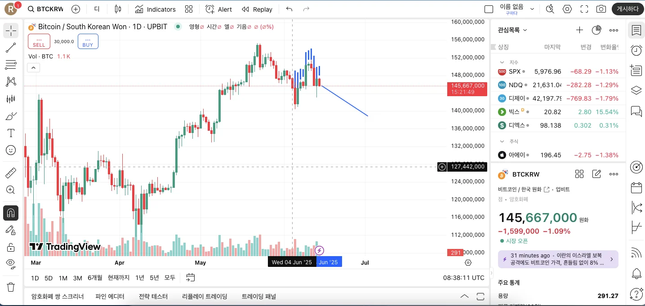
Task: Expand the 관심목록 watchlist dropdown
Action: tap(512, 30)
